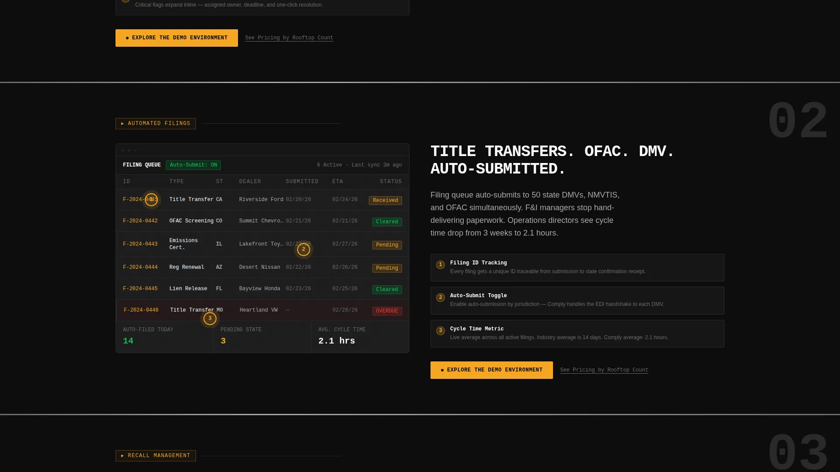Screen dimensions: 840x472
Task: Follow the See Pricing link below the feature cards
Action: [604, 370]
